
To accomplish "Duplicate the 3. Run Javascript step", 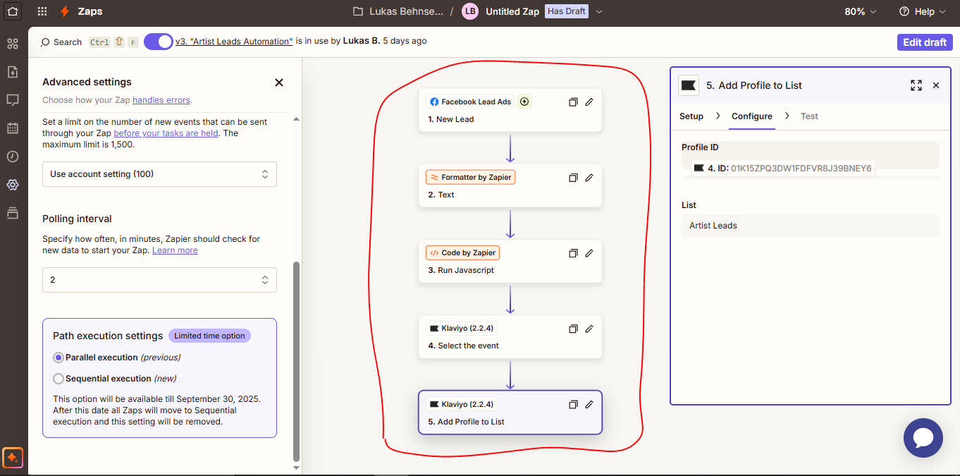I will (x=573, y=253).
